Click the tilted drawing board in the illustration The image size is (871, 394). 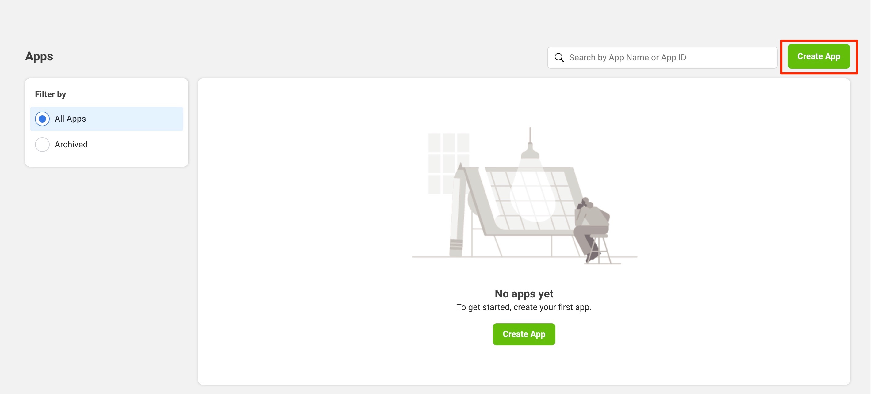click(x=531, y=199)
